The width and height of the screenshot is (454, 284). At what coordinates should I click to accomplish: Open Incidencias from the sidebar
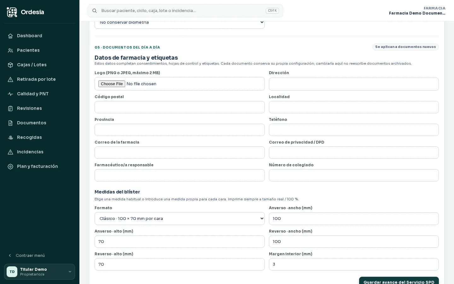(x=40, y=152)
